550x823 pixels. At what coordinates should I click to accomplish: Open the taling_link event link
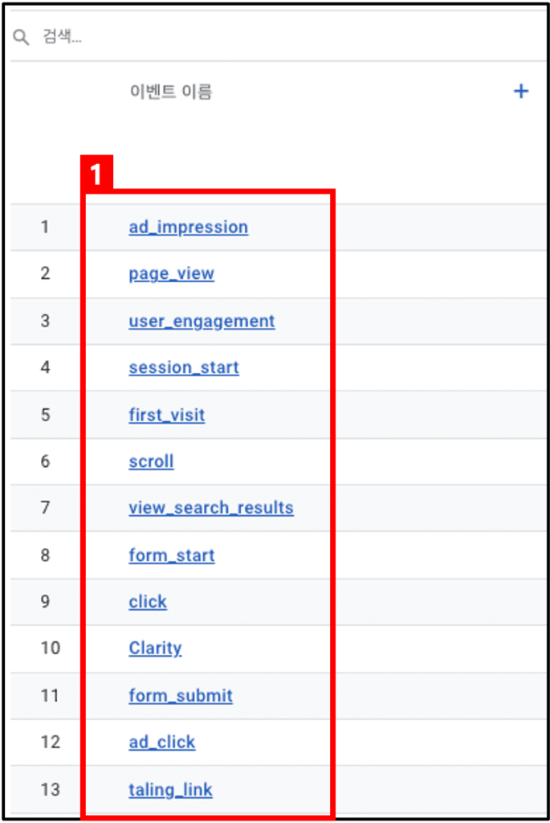(x=170, y=789)
